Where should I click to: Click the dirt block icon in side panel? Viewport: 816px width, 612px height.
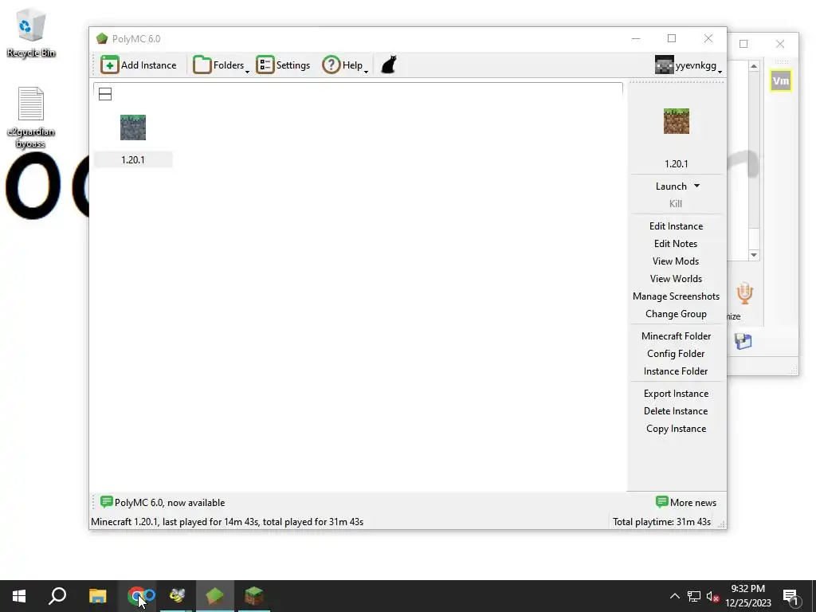pyautogui.click(x=676, y=121)
